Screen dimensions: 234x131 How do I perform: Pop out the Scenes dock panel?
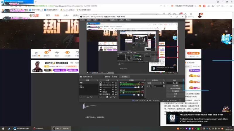coord(97,80)
